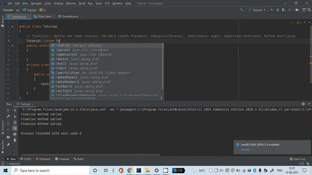Open the Edit menu
312x175 pixels.
18,3
